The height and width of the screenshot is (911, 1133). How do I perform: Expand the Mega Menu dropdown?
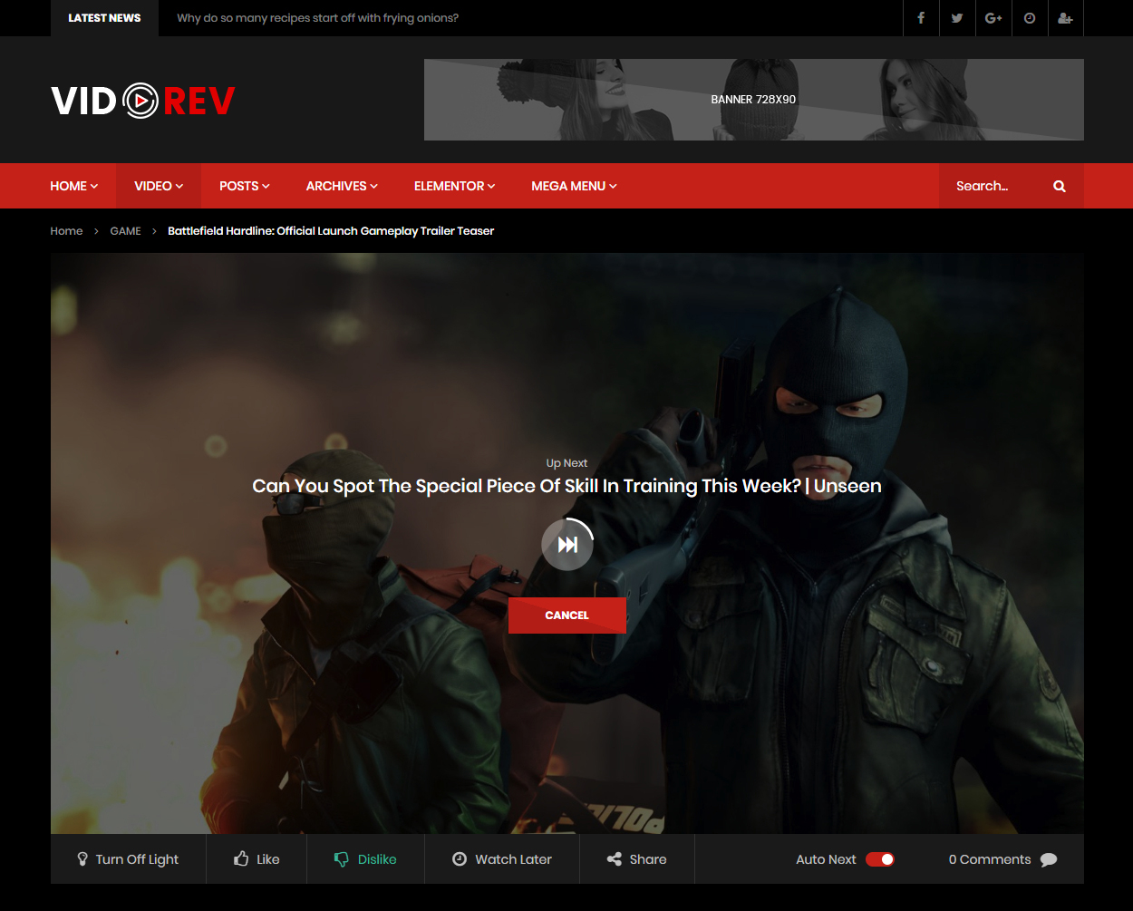574,186
